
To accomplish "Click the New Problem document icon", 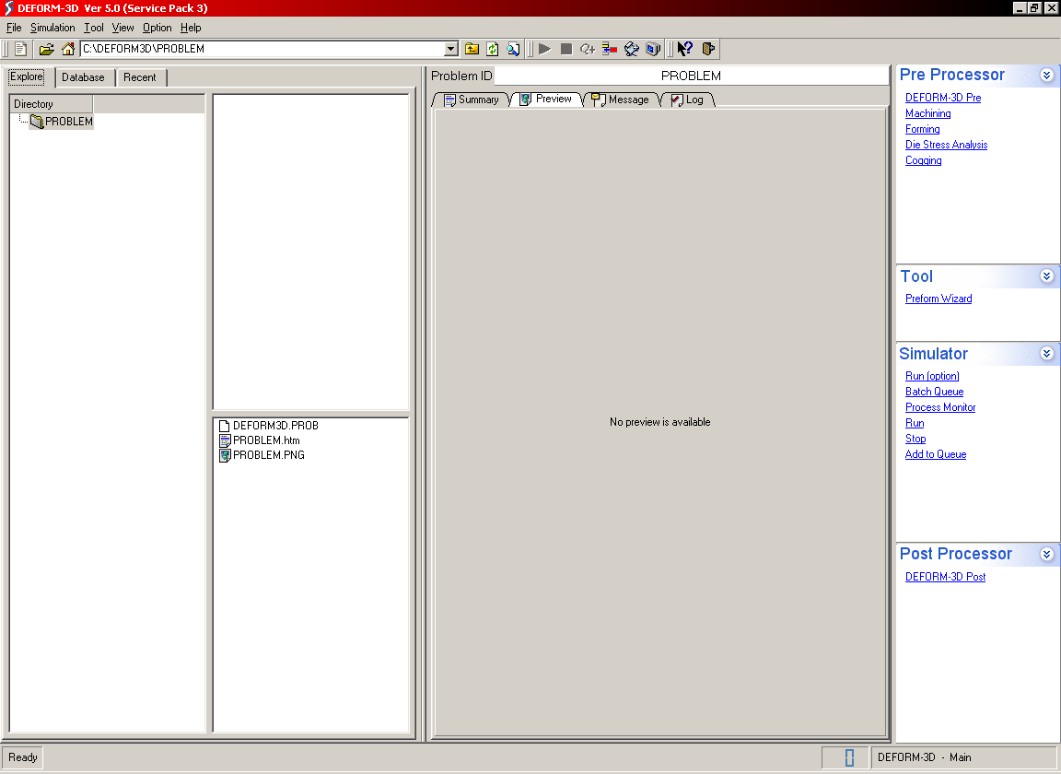I will [x=20, y=49].
